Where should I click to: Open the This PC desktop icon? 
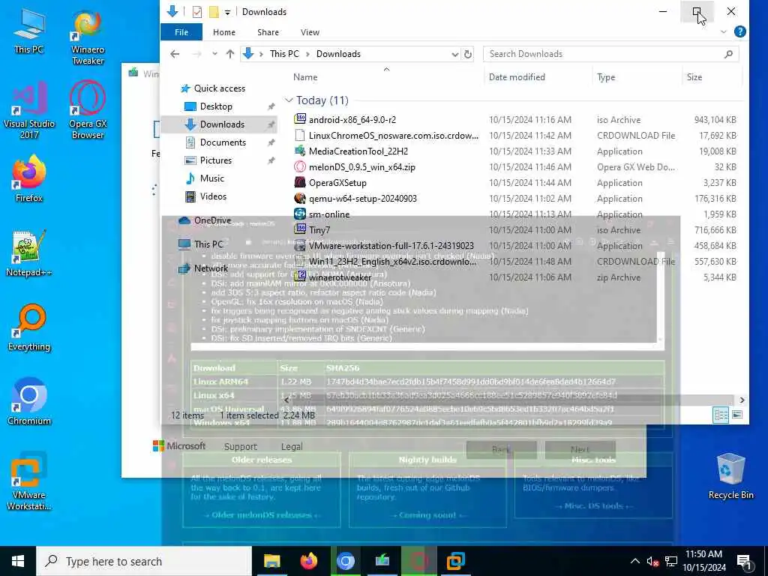pos(29,30)
